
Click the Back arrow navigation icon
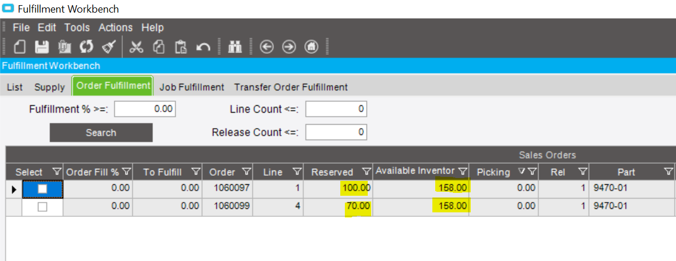pyautogui.click(x=267, y=46)
